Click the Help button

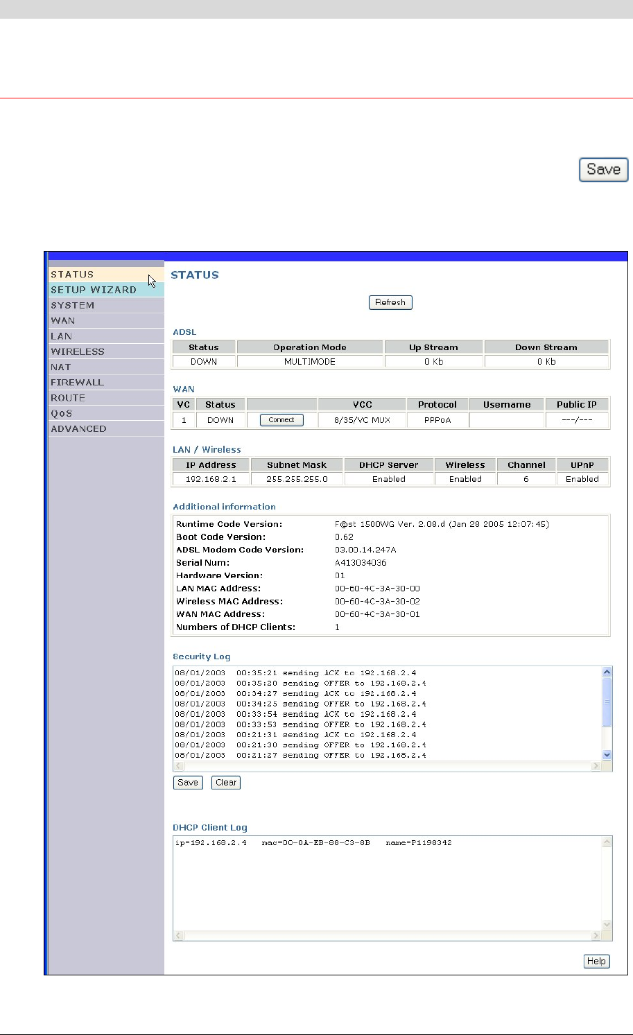click(x=596, y=962)
